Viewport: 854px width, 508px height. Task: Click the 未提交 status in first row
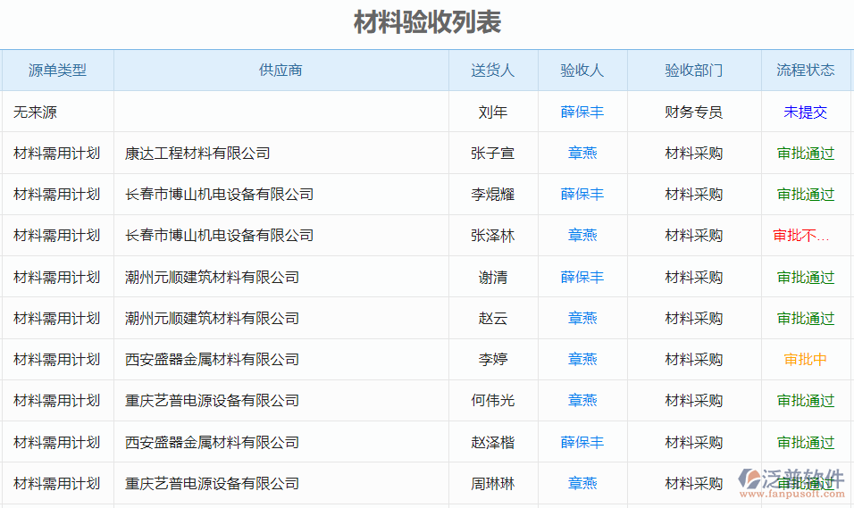coord(806,112)
